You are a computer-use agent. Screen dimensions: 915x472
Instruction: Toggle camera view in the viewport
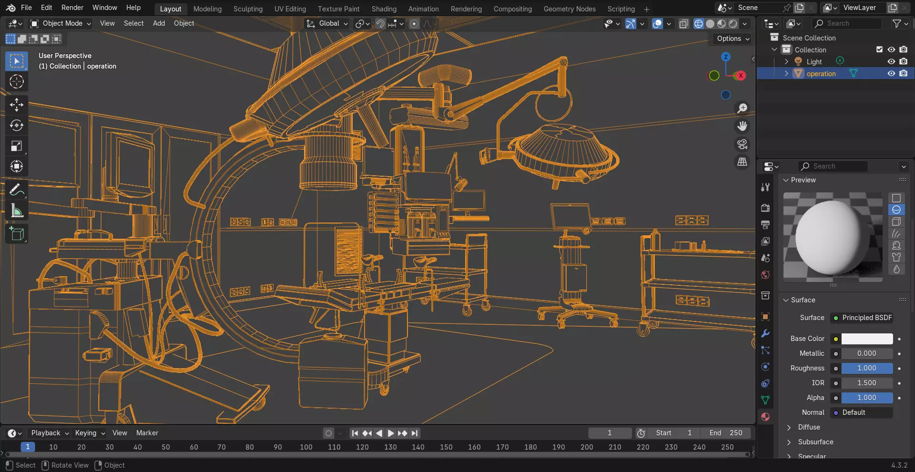coord(742,144)
